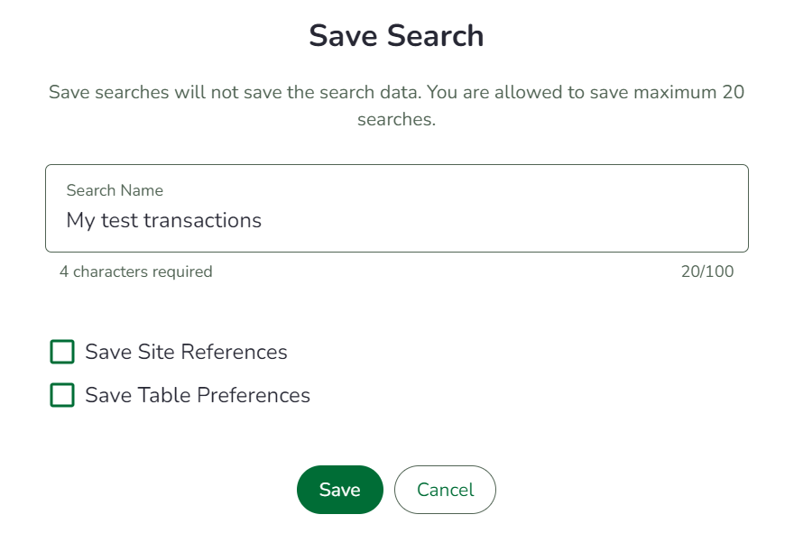Viewport: 794px width, 533px height.
Task: Cancel the Save Search dialog
Action: 445,490
